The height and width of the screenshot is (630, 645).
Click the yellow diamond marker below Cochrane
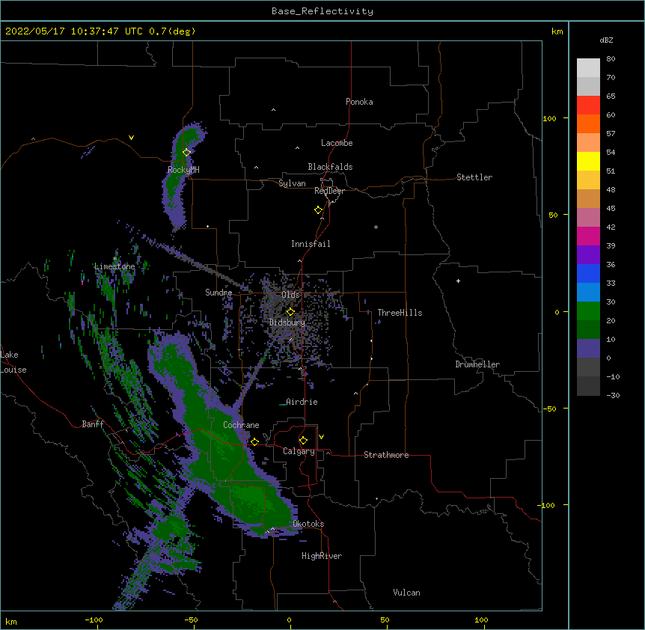254,441
